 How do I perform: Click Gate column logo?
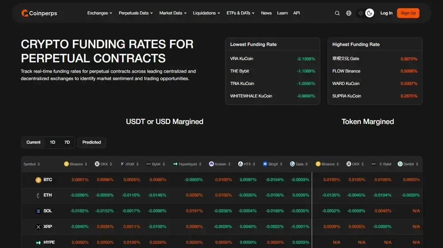pos(292,164)
